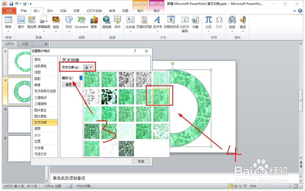Switch back to Normal view
The image size is (305, 191).
click(x=231, y=186)
